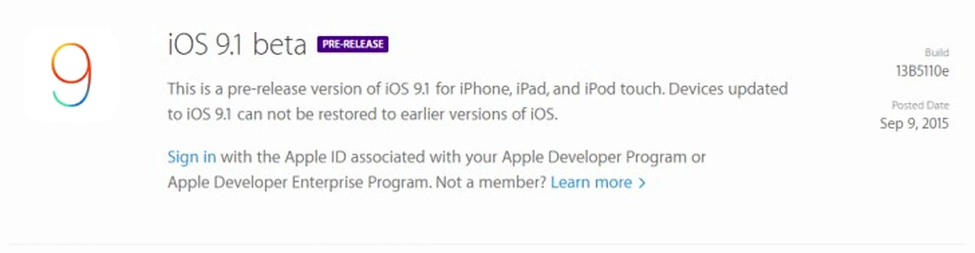Image resolution: width=975 pixels, height=253 pixels.
Task: Click the 'Not a member?' text
Action: coord(491,183)
